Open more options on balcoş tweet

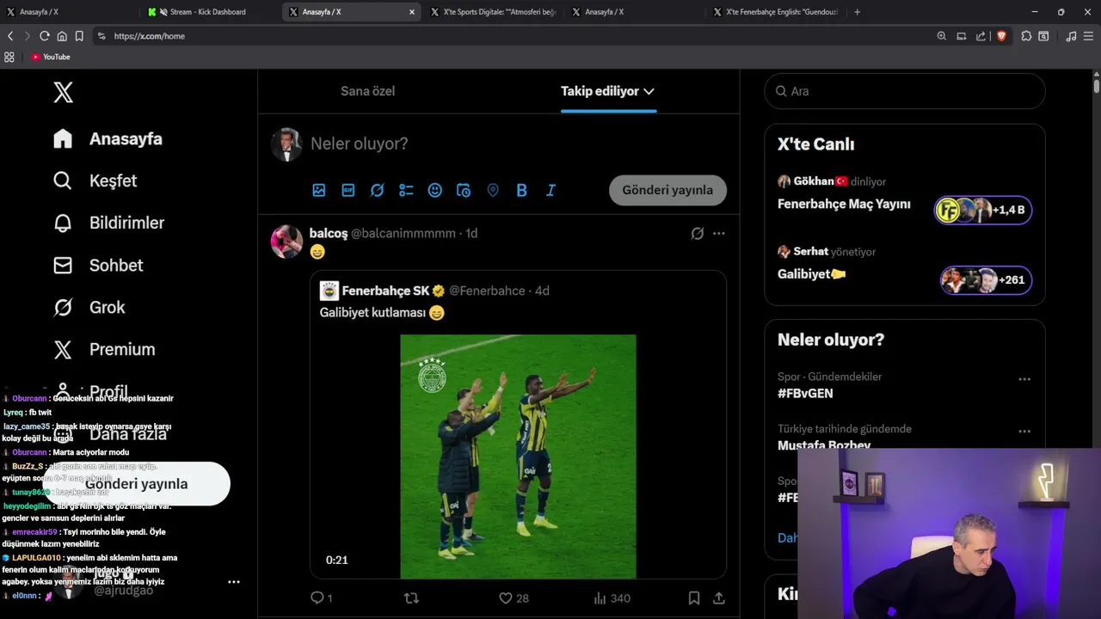(x=719, y=233)
